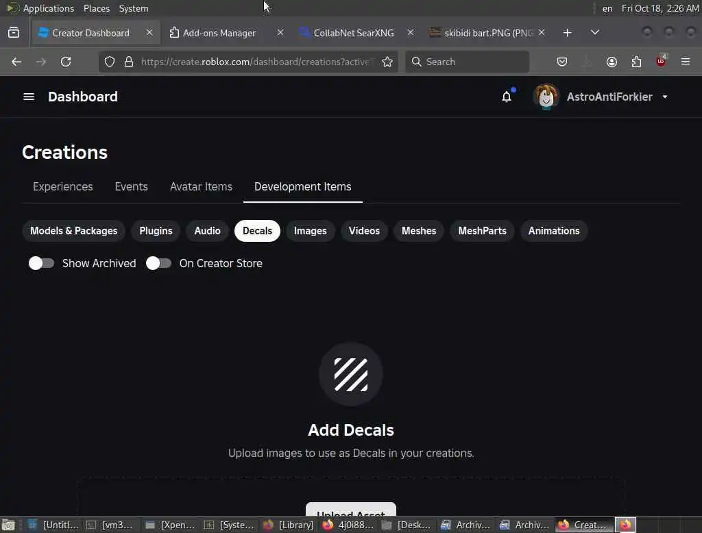Click the striped decals placeholder icon

tap(351, 375)
